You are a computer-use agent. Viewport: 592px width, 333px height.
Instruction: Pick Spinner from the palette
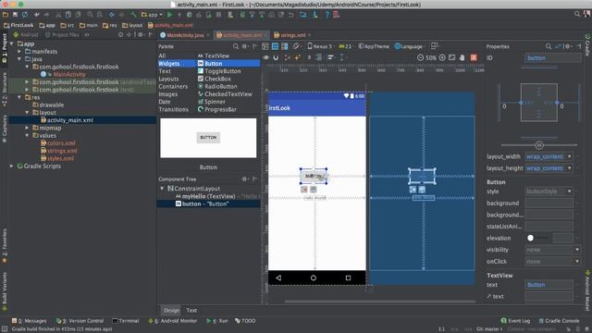[x=212, y=102]
